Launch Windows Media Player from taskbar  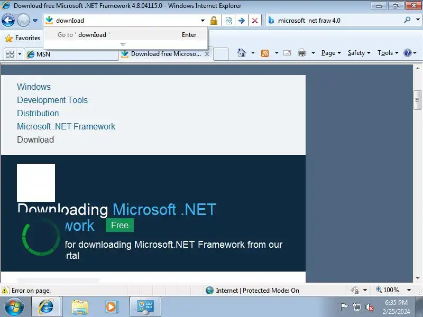click(x=111, y=307)
